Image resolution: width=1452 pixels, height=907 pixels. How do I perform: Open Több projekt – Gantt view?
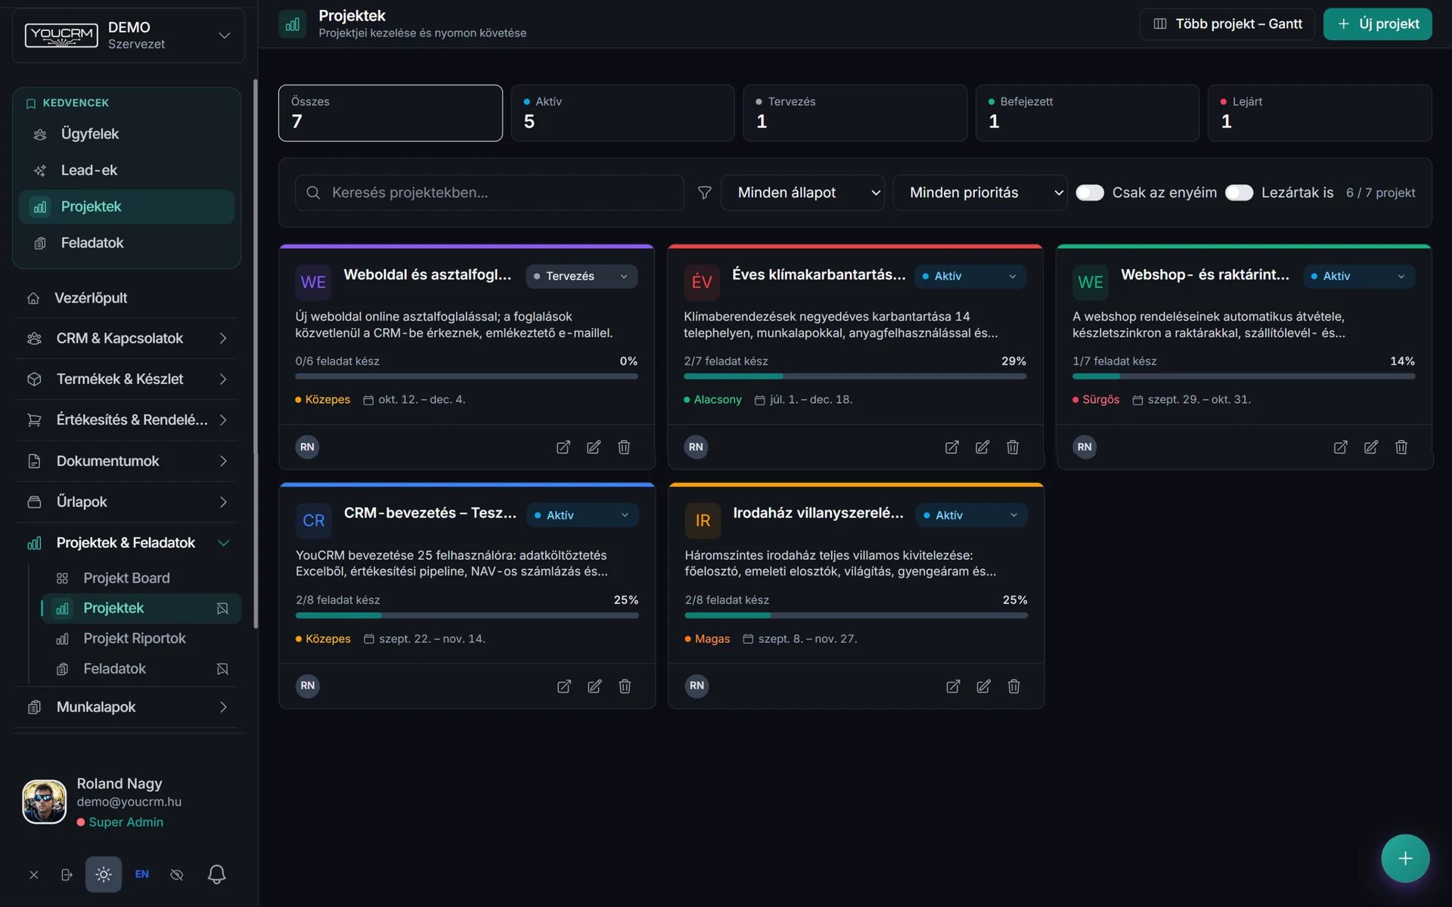[x=1227, y=24]
